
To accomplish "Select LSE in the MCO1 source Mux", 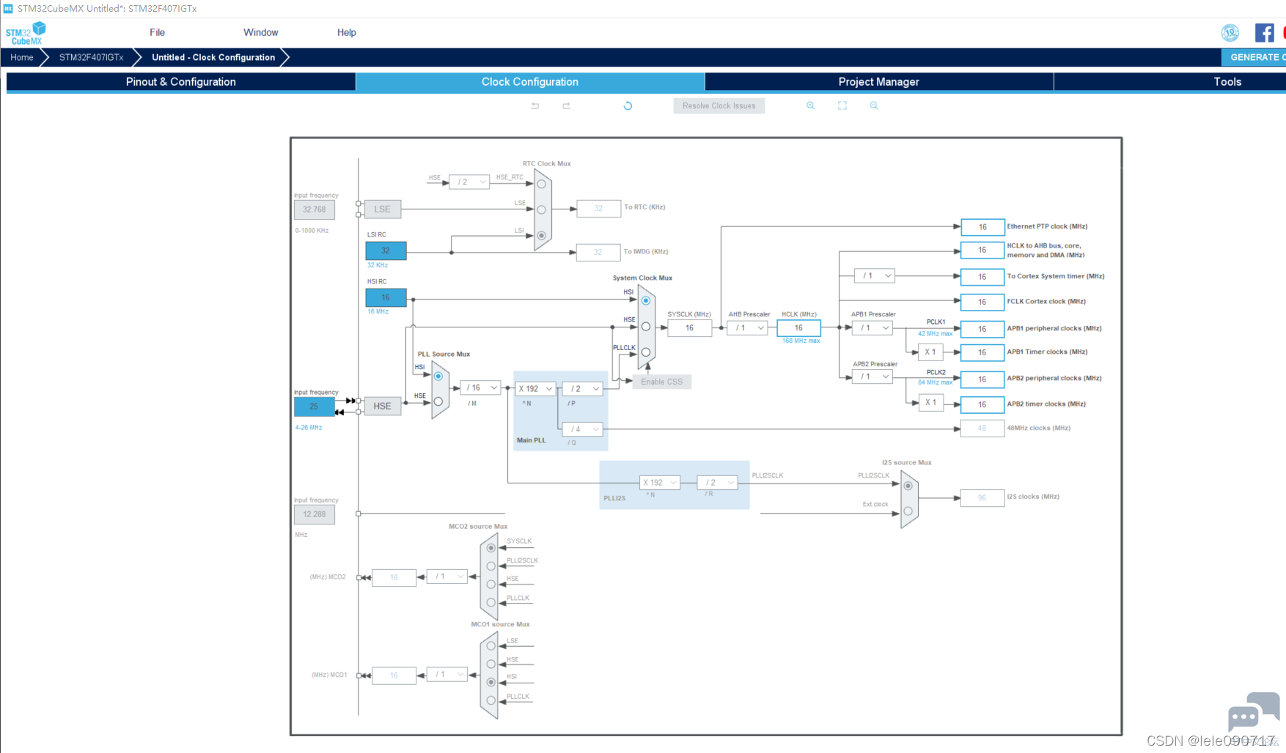I will 491,646.
